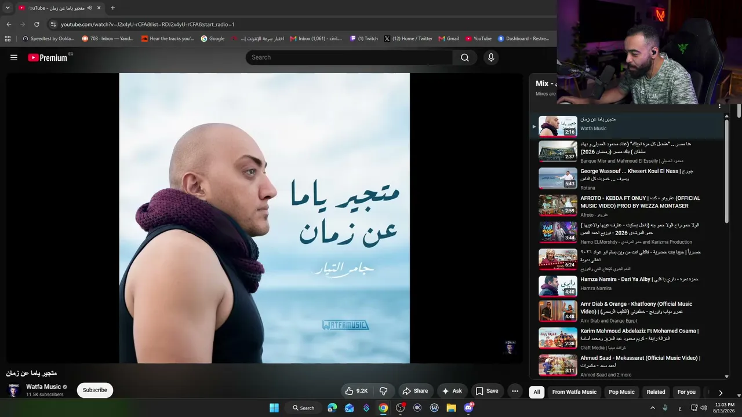Click the magnifier search button

click(465, 57)
